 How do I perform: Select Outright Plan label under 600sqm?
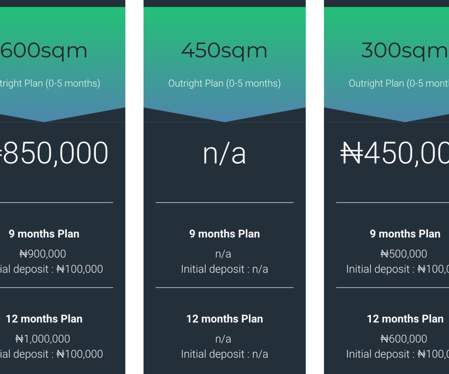pyautogui.click(x=50, y=83)
